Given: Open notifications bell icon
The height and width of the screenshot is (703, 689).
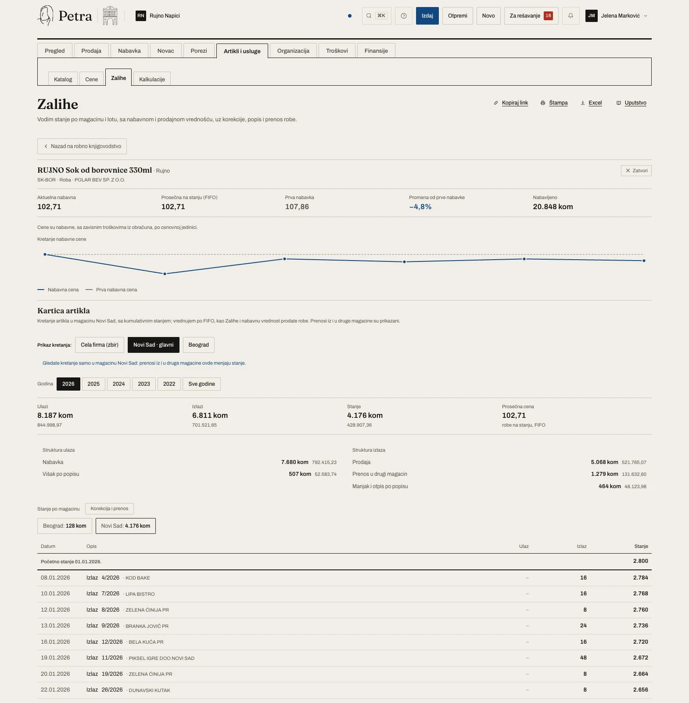Looking at the screenshot, I should 571,16.
